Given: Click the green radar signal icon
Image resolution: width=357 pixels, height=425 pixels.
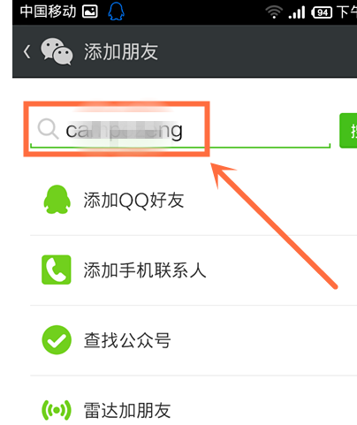Looking at the screenshot, I should [57, 410].
